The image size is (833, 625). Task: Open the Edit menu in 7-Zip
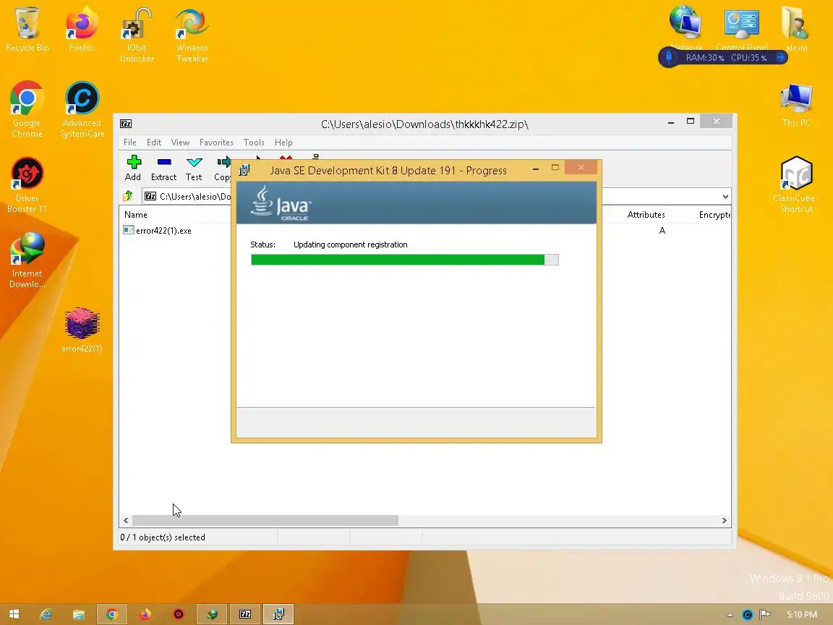[154, 143]
